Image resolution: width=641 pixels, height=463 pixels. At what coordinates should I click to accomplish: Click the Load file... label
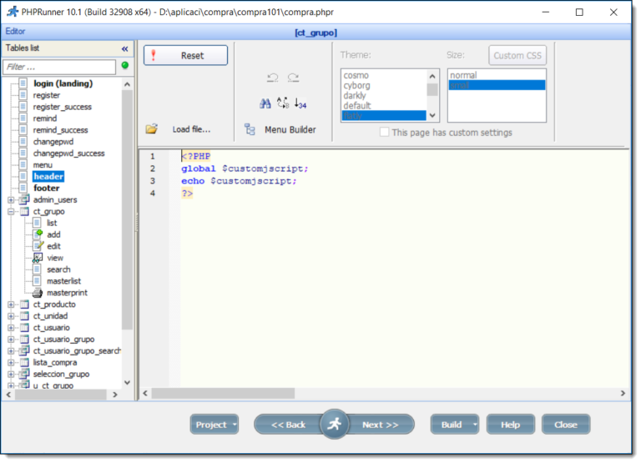pos(191,129)
